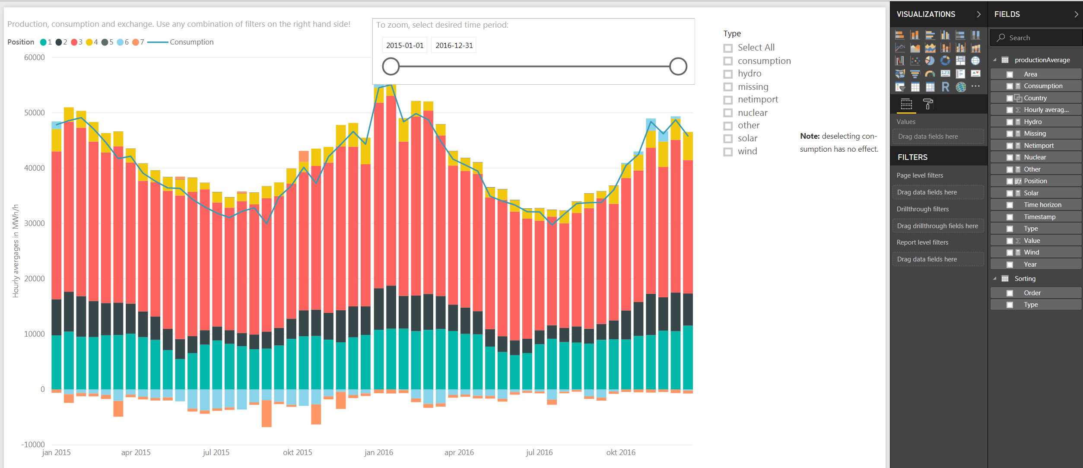Viewport: 1083px width, 468px height.
Task: Select the stacked bar chart visualization
Action: (900, 35)
